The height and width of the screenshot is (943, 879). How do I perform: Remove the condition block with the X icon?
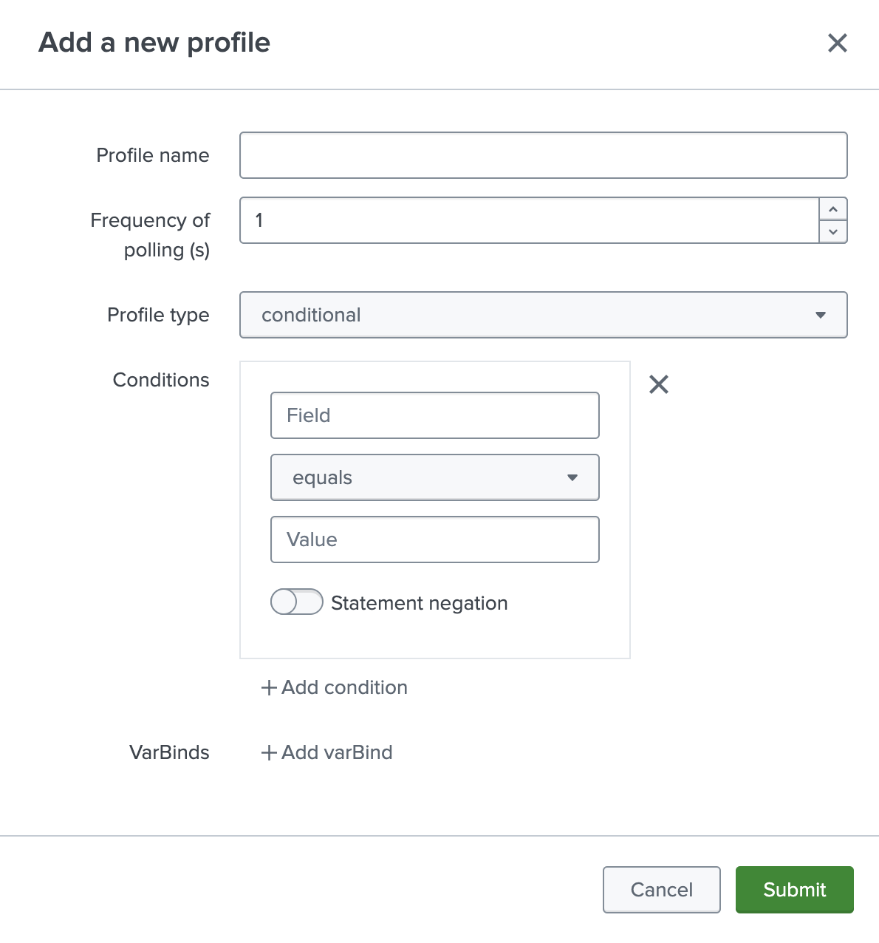[x=658, y=384]
